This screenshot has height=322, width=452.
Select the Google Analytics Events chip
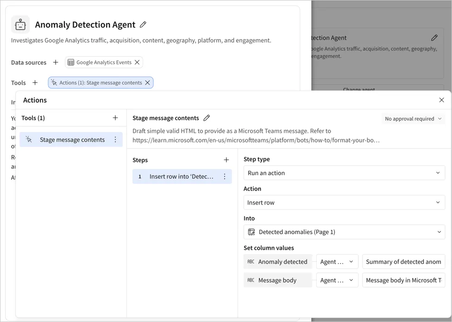pos(104,62)
